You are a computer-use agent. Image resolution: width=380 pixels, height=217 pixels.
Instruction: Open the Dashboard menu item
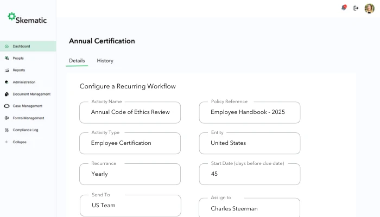coord(22,46)
